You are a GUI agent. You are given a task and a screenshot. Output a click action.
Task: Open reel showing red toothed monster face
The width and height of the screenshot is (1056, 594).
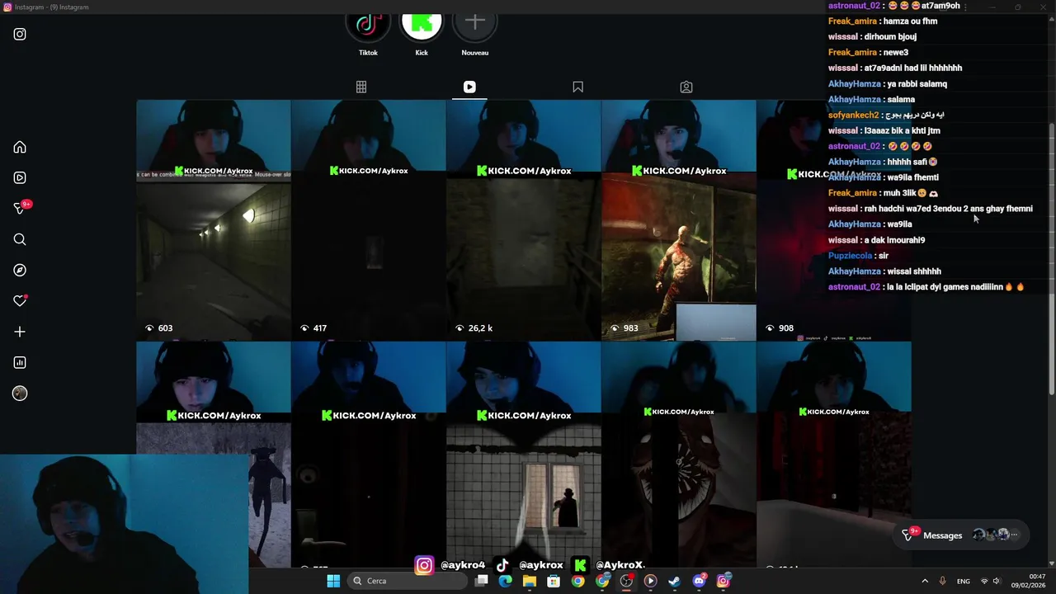[x=678, y=455]
